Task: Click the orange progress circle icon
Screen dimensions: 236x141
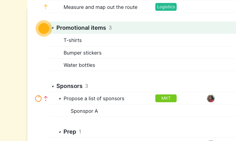Action: [x=38, y=98]
